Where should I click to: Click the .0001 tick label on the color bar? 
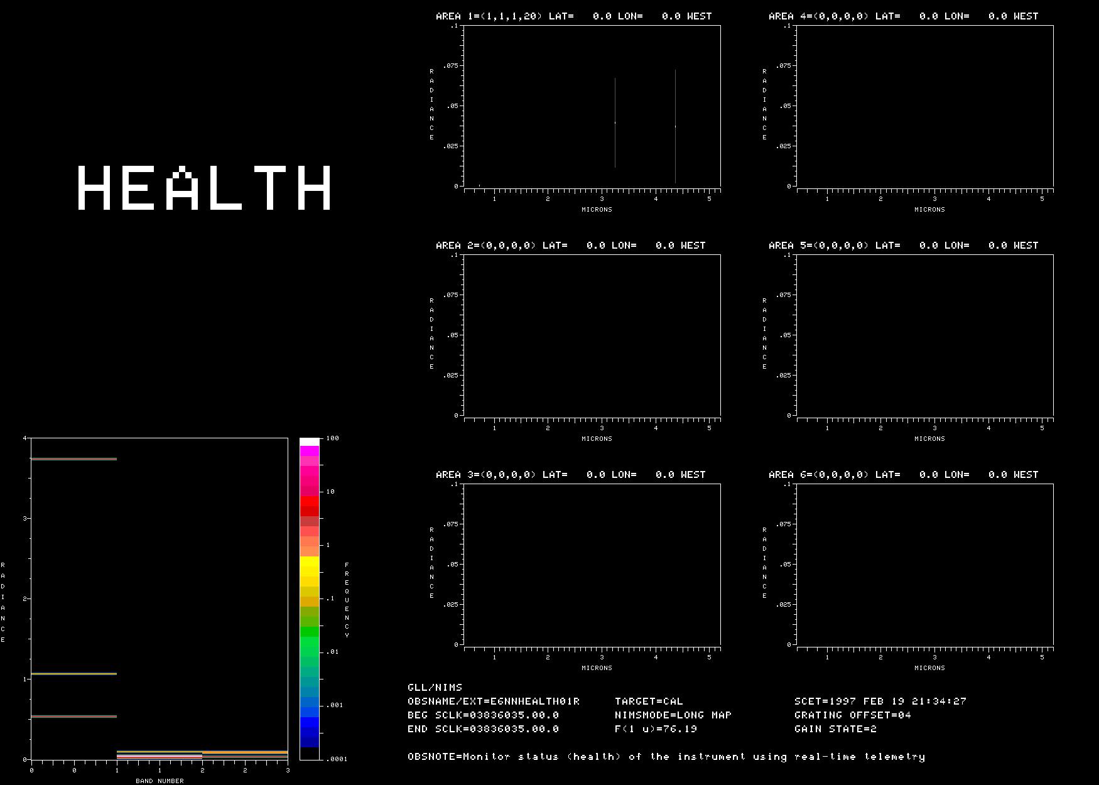click(x=337, y=759)
